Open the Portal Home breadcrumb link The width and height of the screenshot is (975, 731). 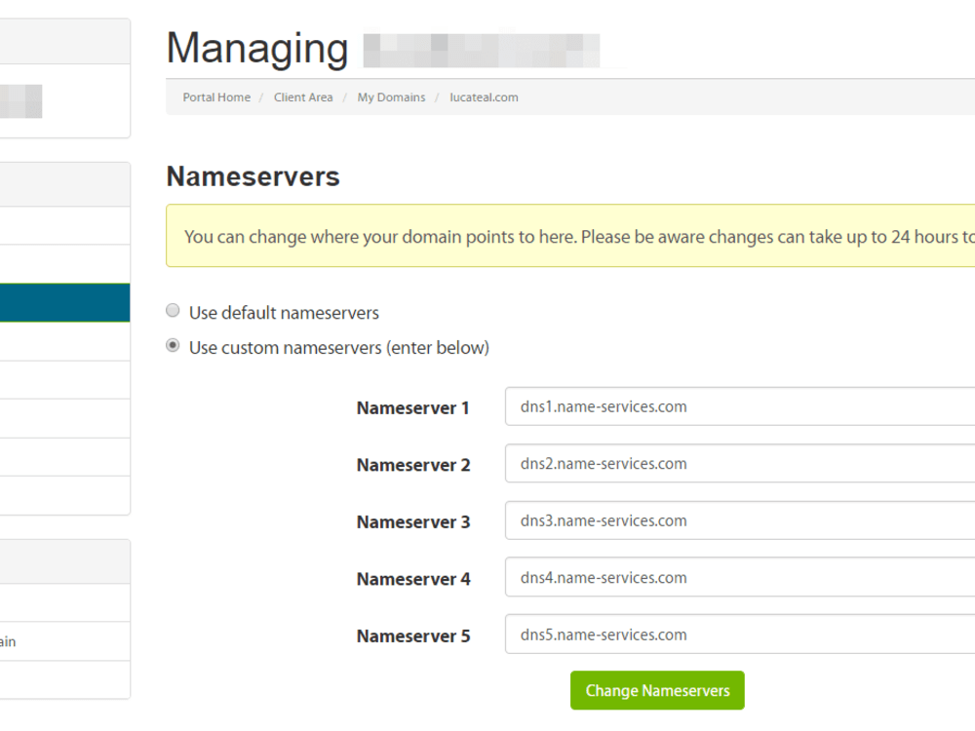[x=215, y=96]
